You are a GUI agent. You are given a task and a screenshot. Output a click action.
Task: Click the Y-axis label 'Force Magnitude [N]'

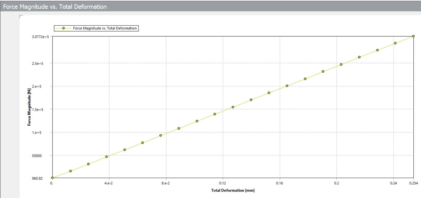click(x=29, y=107)
